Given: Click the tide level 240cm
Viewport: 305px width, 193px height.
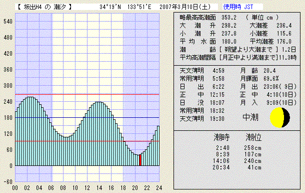Looking at the screenshot, I should (252, 161).
